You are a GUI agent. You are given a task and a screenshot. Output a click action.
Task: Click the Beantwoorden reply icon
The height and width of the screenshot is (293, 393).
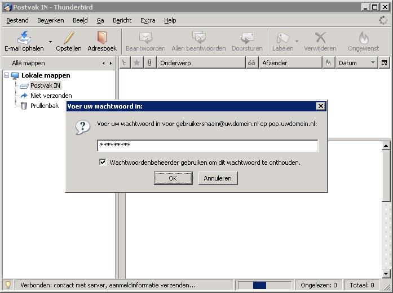coord(145,38)
